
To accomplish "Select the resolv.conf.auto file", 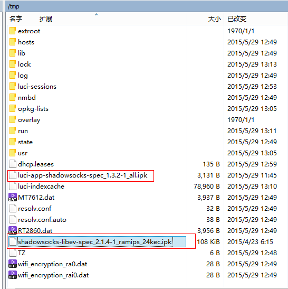I will click(x=42, y=219).
